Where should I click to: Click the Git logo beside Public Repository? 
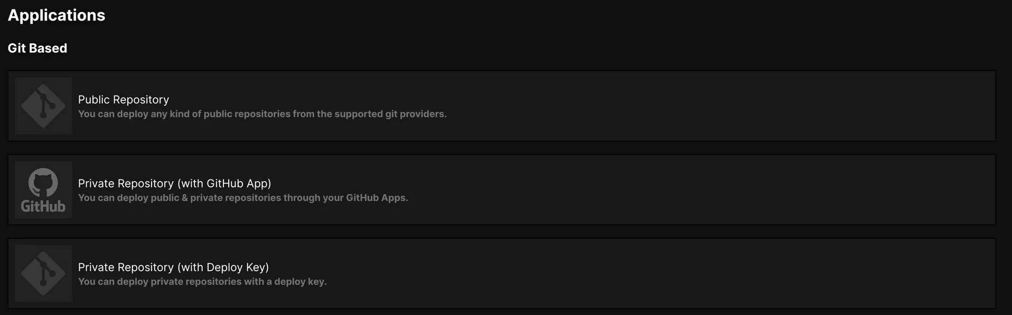tap(43, 106)
